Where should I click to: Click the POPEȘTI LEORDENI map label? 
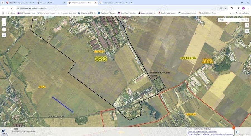click(x=207, y=61)
